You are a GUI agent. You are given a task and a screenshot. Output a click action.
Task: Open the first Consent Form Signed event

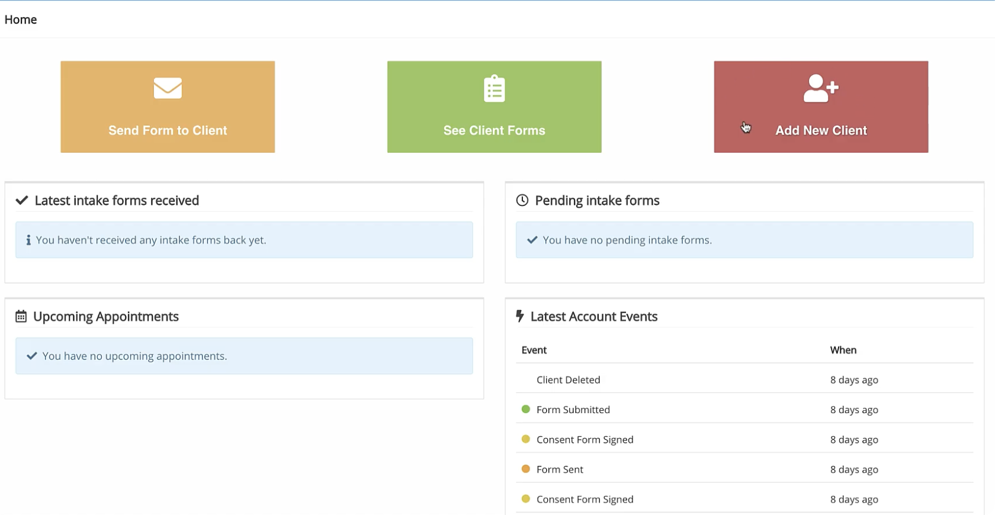[x=744, y=439]
